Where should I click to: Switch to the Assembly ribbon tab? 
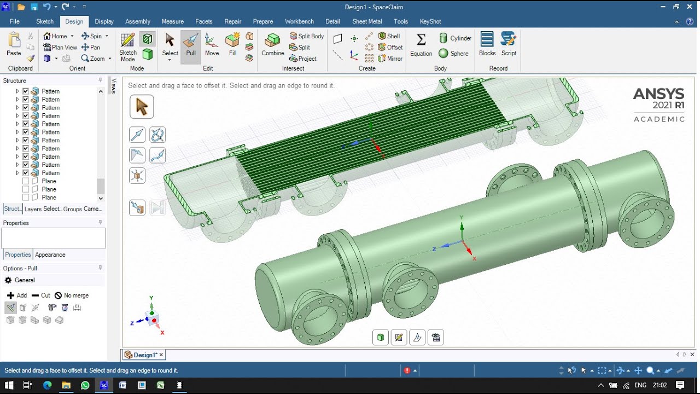(x=138, y=21)
